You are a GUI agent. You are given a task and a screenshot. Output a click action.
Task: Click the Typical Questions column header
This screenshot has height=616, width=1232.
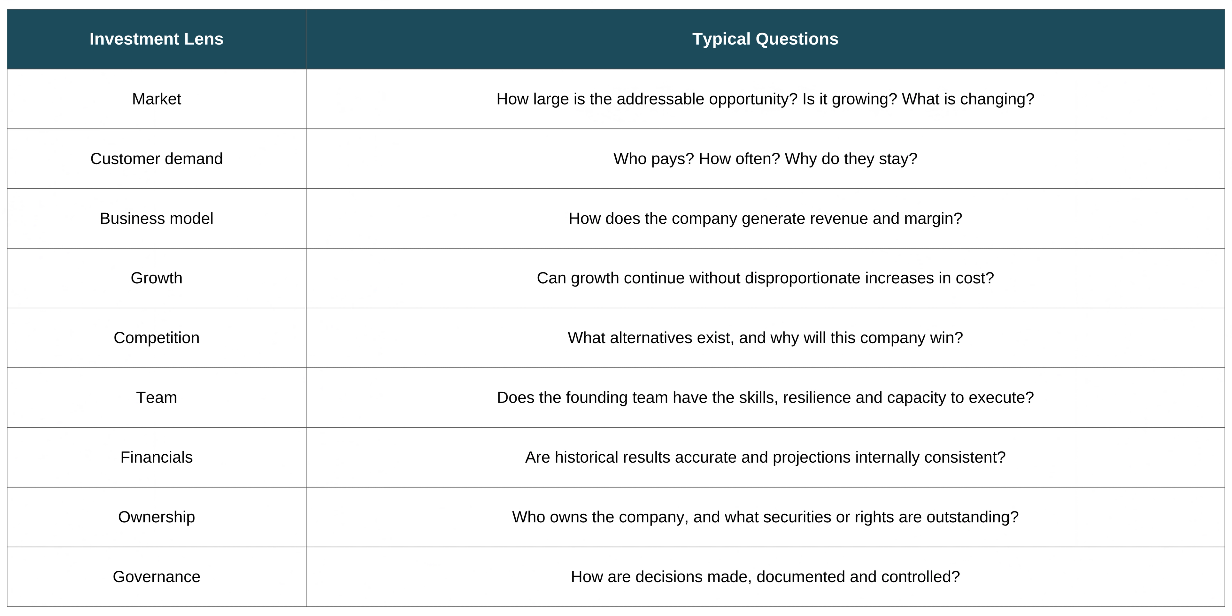click(765, 39)
